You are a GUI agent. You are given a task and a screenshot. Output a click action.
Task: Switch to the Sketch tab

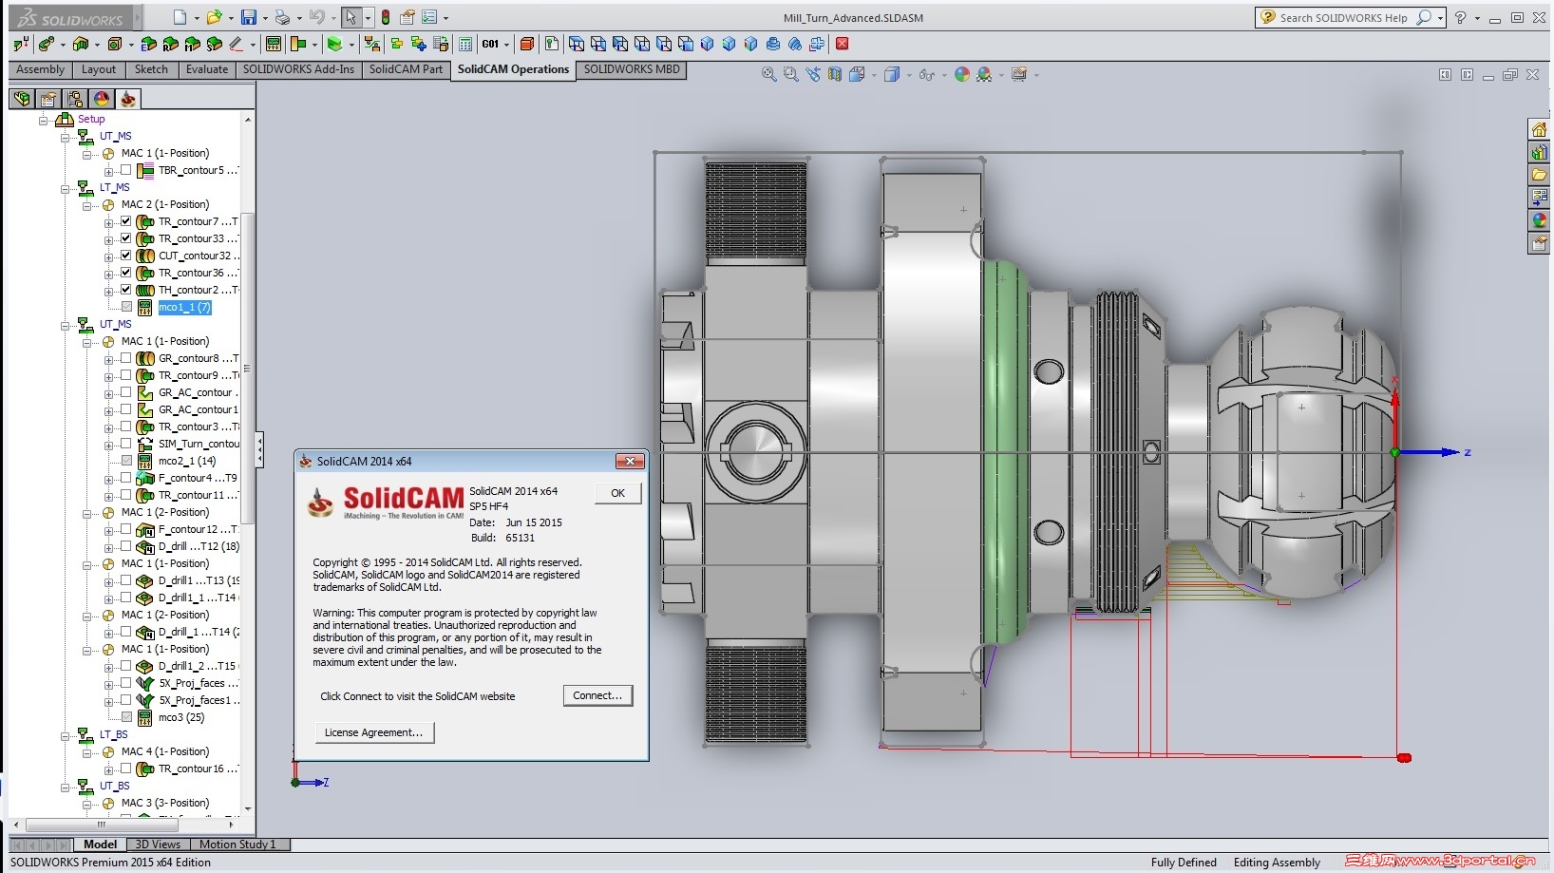(151, 69)
